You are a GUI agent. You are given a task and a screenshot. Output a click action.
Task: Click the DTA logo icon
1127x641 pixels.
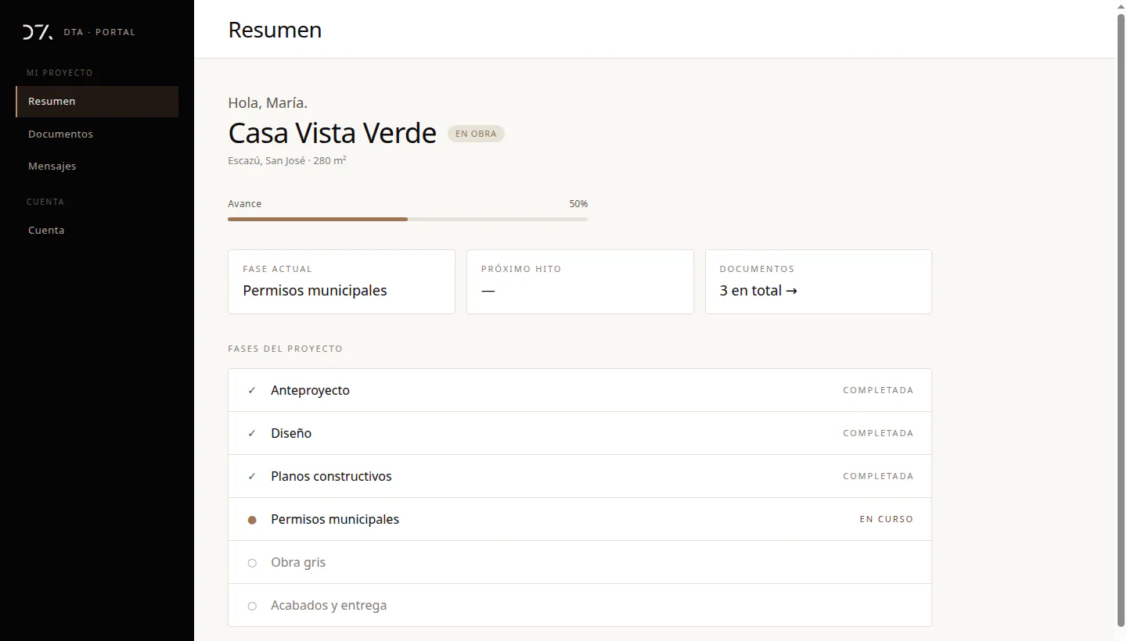pos(38,32)
